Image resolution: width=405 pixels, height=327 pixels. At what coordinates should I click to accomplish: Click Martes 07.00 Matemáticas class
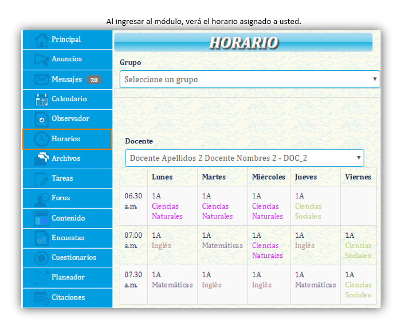click(222, 246)
